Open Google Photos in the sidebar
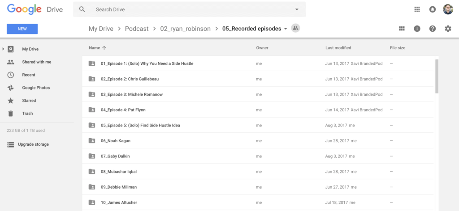 (36, 88)
